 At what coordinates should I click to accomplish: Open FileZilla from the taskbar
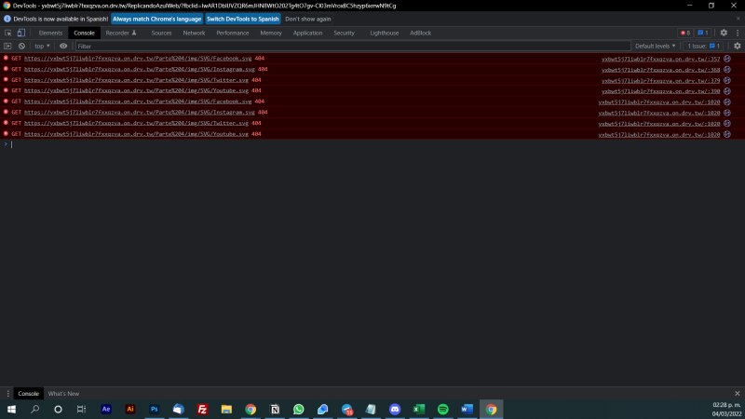(202, 409)
